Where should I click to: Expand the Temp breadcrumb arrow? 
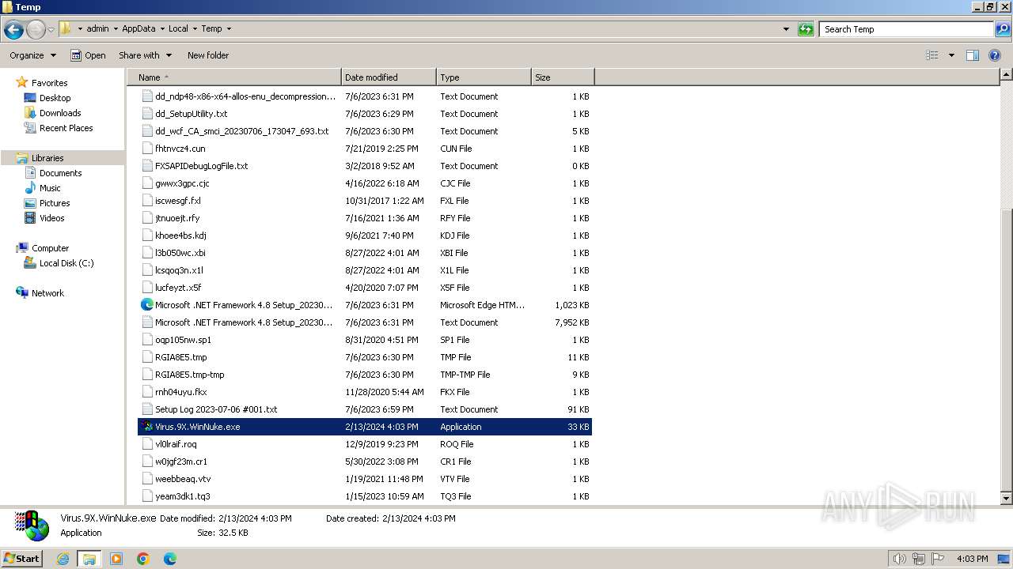[x=229, y=28]
